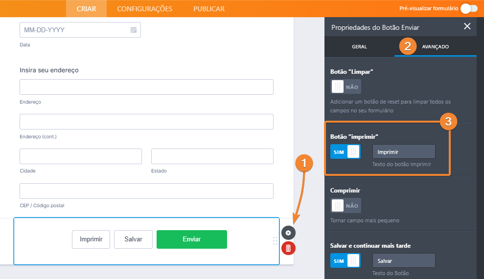The height and width of the screenshot is (279, 484).
Task: Close the Propriedades do Botão Enviar panel
Action: tap(467, 26)
